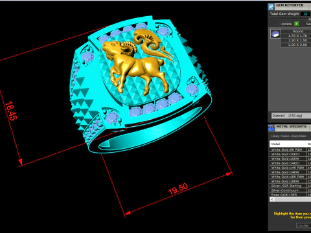
Task: Click the Update button in Gem Reporter
Action: tap(286, 24)
